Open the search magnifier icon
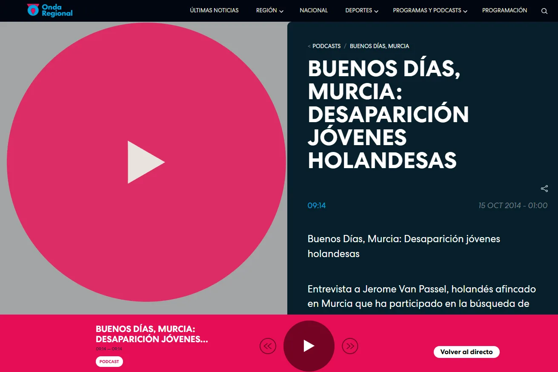The image size is (558, 372). tap(544, 11)
